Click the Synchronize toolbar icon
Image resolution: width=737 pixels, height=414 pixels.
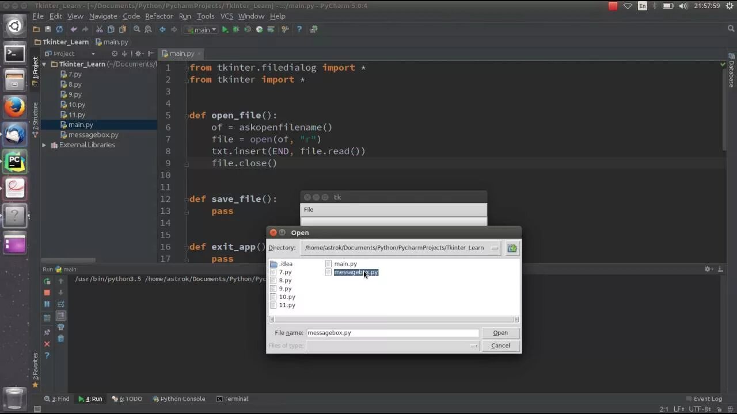pyautogui.click(x=59, y=29)
